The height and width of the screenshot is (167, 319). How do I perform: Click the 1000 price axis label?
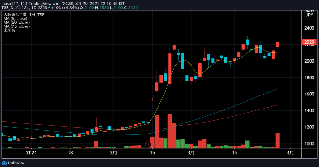pos(309,144)
